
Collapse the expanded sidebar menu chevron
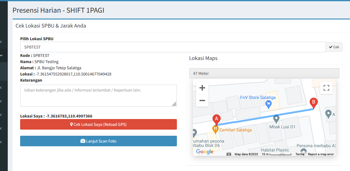coord(1,56)
